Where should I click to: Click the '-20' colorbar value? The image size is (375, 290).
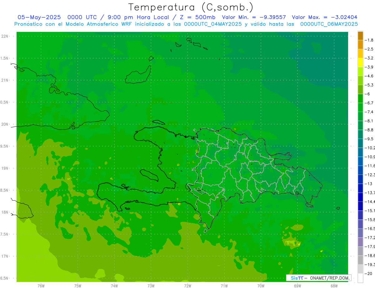point(369,273)
